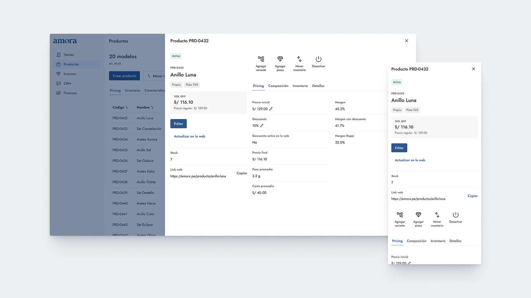Screen dimensions: 531x298
Task: Open Detalles tab in wide panel
Action: pyautogui.click(x=318, y=86)
